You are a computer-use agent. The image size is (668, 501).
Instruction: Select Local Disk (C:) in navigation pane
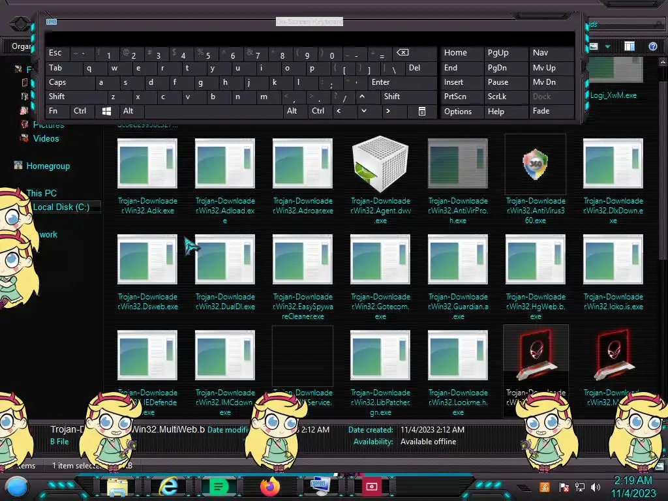tap(61, 207)
